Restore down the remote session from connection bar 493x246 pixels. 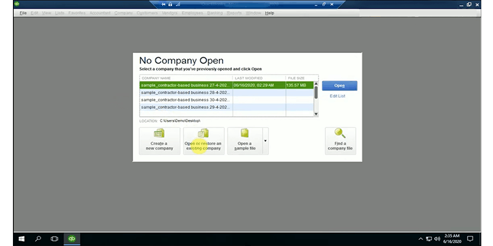coord(324,4)
